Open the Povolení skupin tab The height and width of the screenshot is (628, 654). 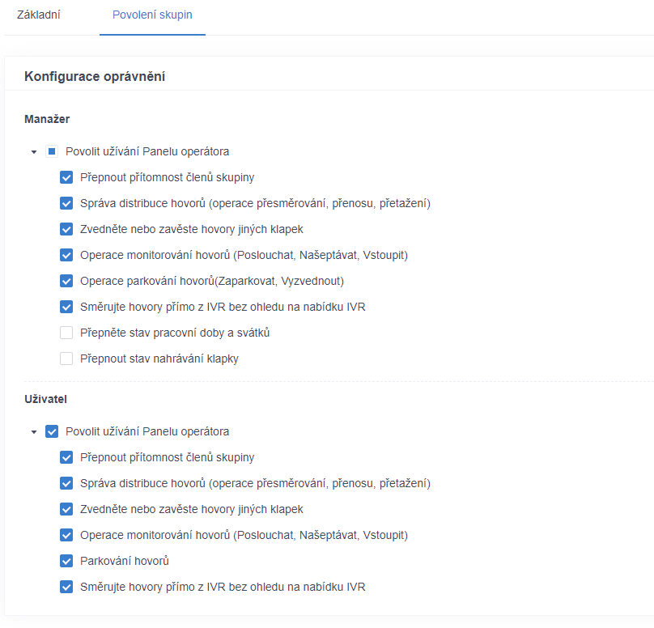(152, 15)
